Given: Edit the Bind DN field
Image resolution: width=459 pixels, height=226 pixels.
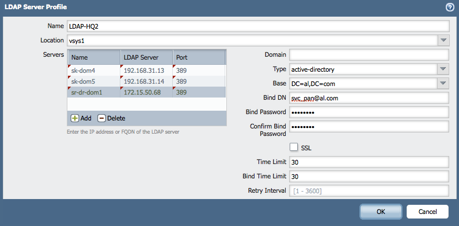Looking at the screenshot, I should click(369, 98).
